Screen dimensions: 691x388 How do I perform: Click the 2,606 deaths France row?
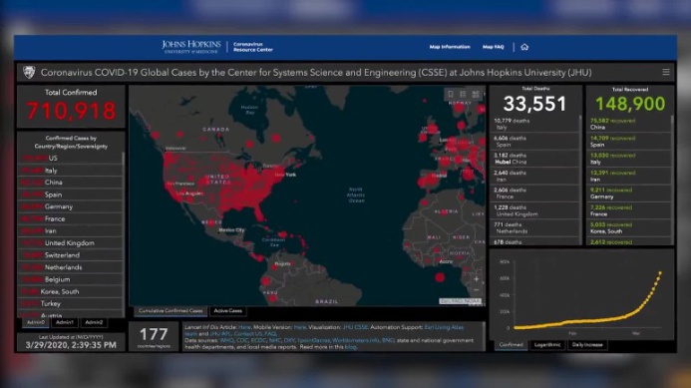(x=534, y=194)
